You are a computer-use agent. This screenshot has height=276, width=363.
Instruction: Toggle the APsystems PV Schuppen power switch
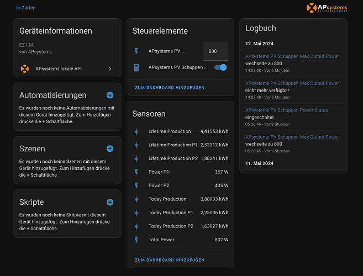click(x=220, y=67)
